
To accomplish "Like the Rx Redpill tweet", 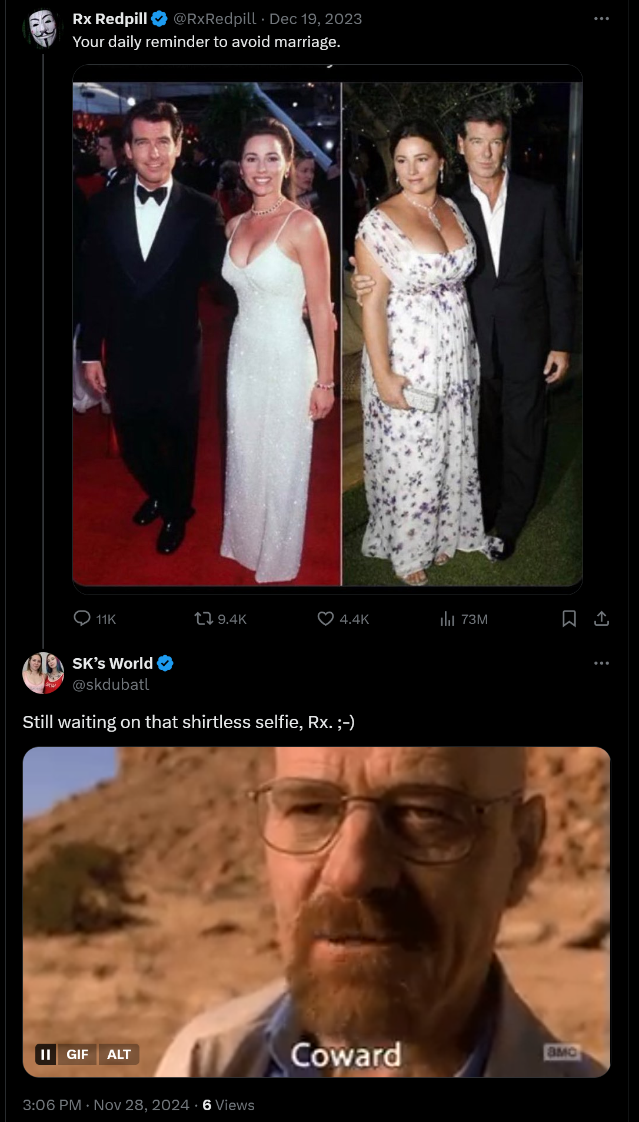I will pyautogui.click(x=325, y=618).
